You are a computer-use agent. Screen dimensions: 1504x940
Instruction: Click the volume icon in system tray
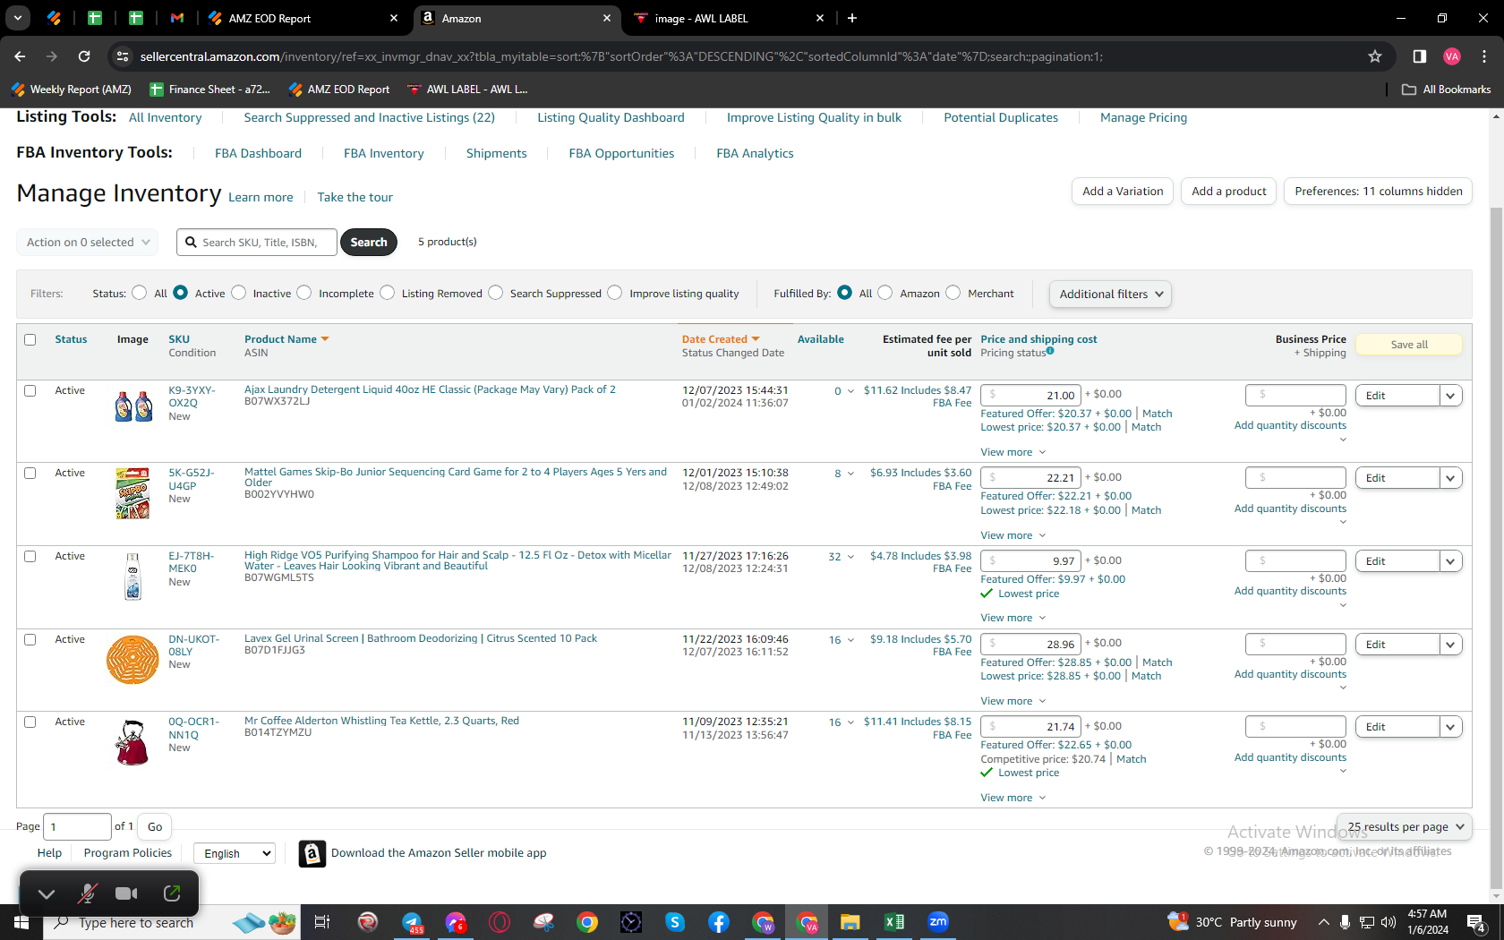(x=1389, y=922)
